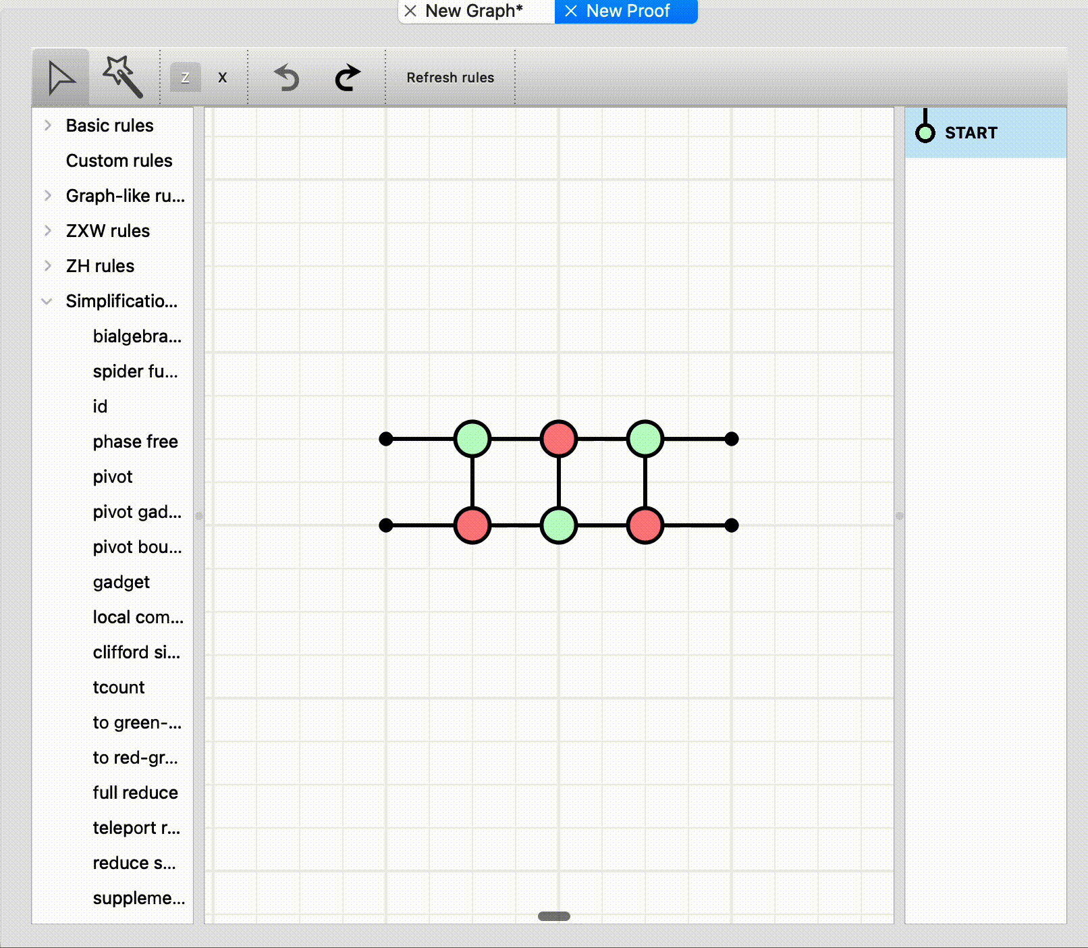Apply the to red-gr... rule
Image resolution: width=1088 pixels, height=948 pixels.
point(136,758)
